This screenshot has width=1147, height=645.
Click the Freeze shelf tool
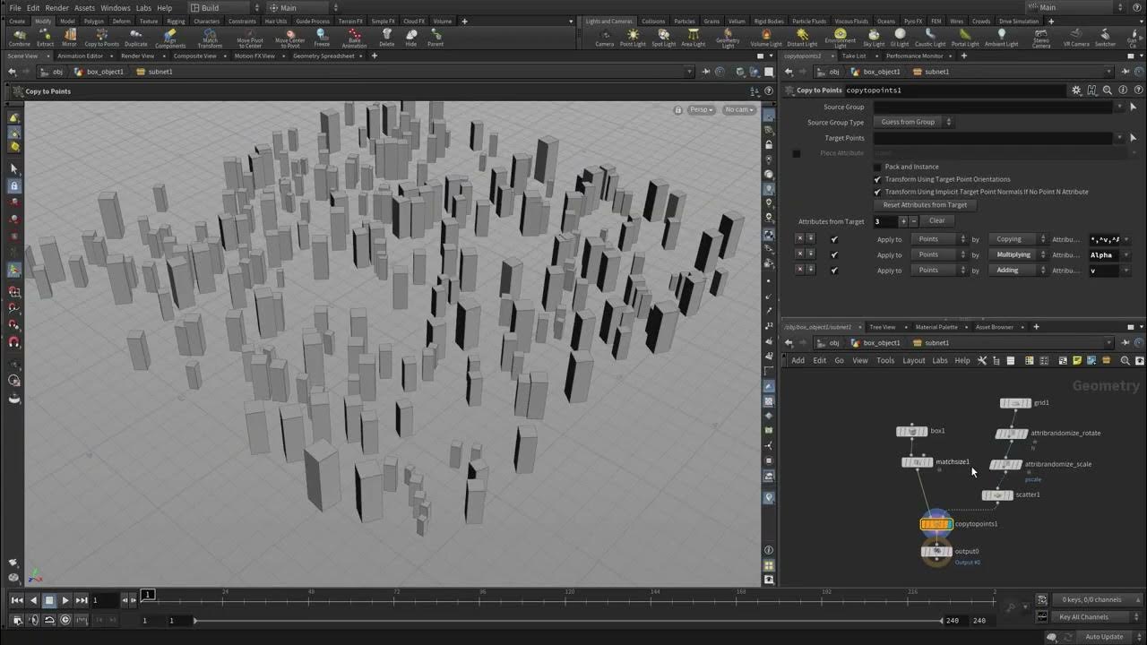pos(322,37)
